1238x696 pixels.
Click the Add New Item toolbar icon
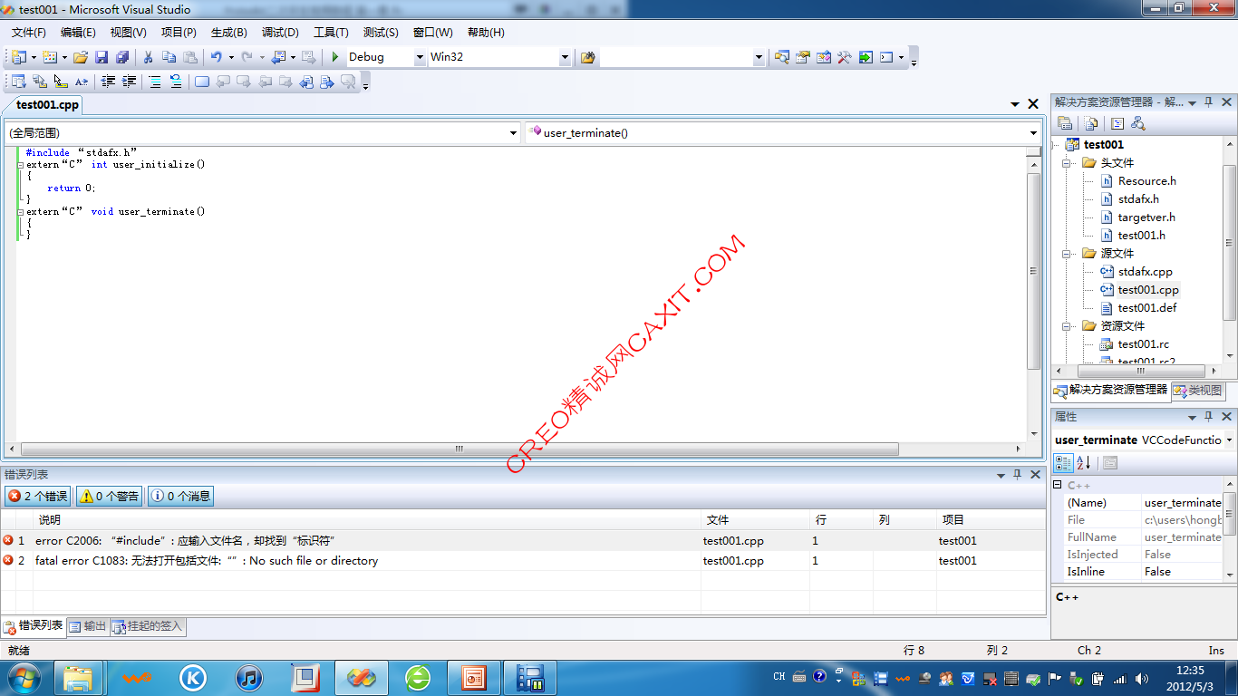pyautogui.click(x=49, y=57)
